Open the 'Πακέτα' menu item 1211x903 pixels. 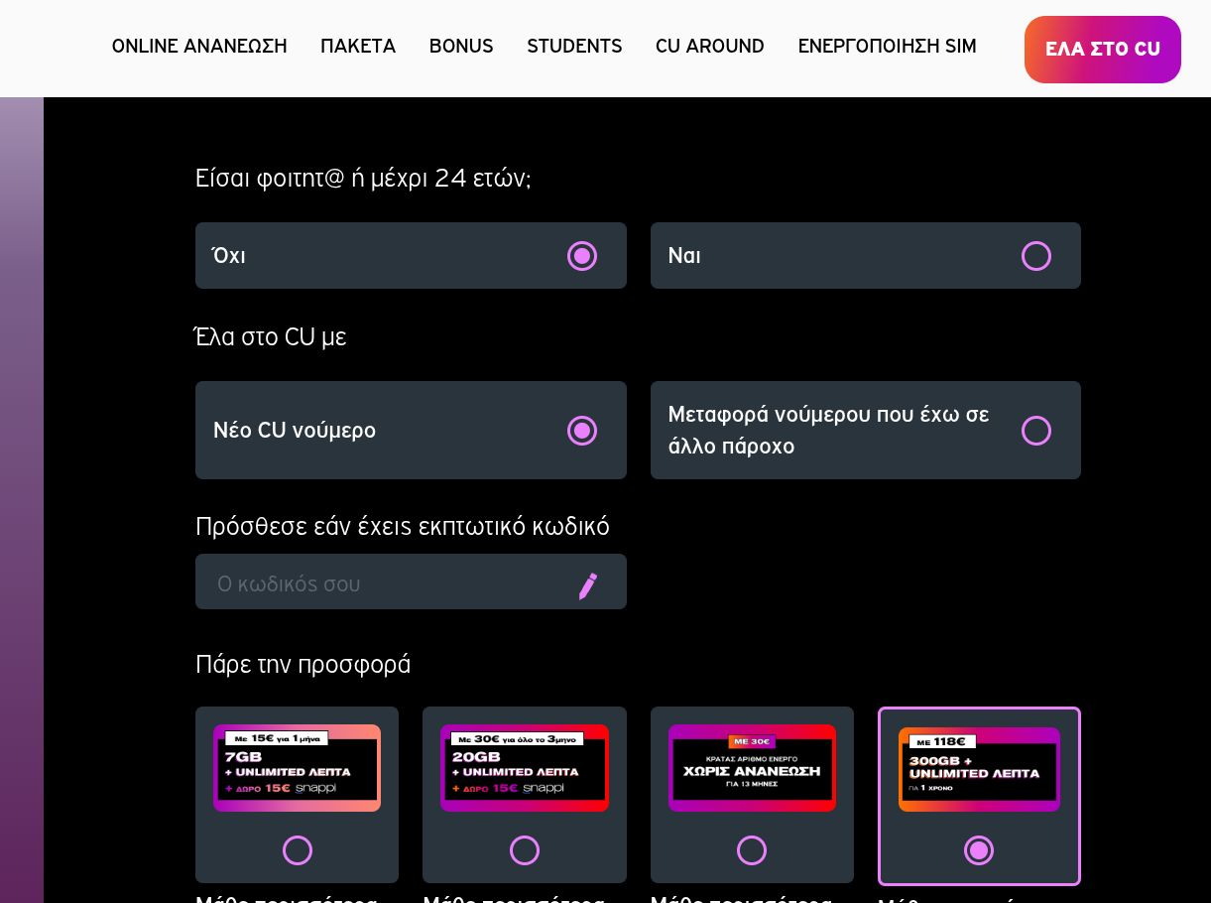point(358,47)
